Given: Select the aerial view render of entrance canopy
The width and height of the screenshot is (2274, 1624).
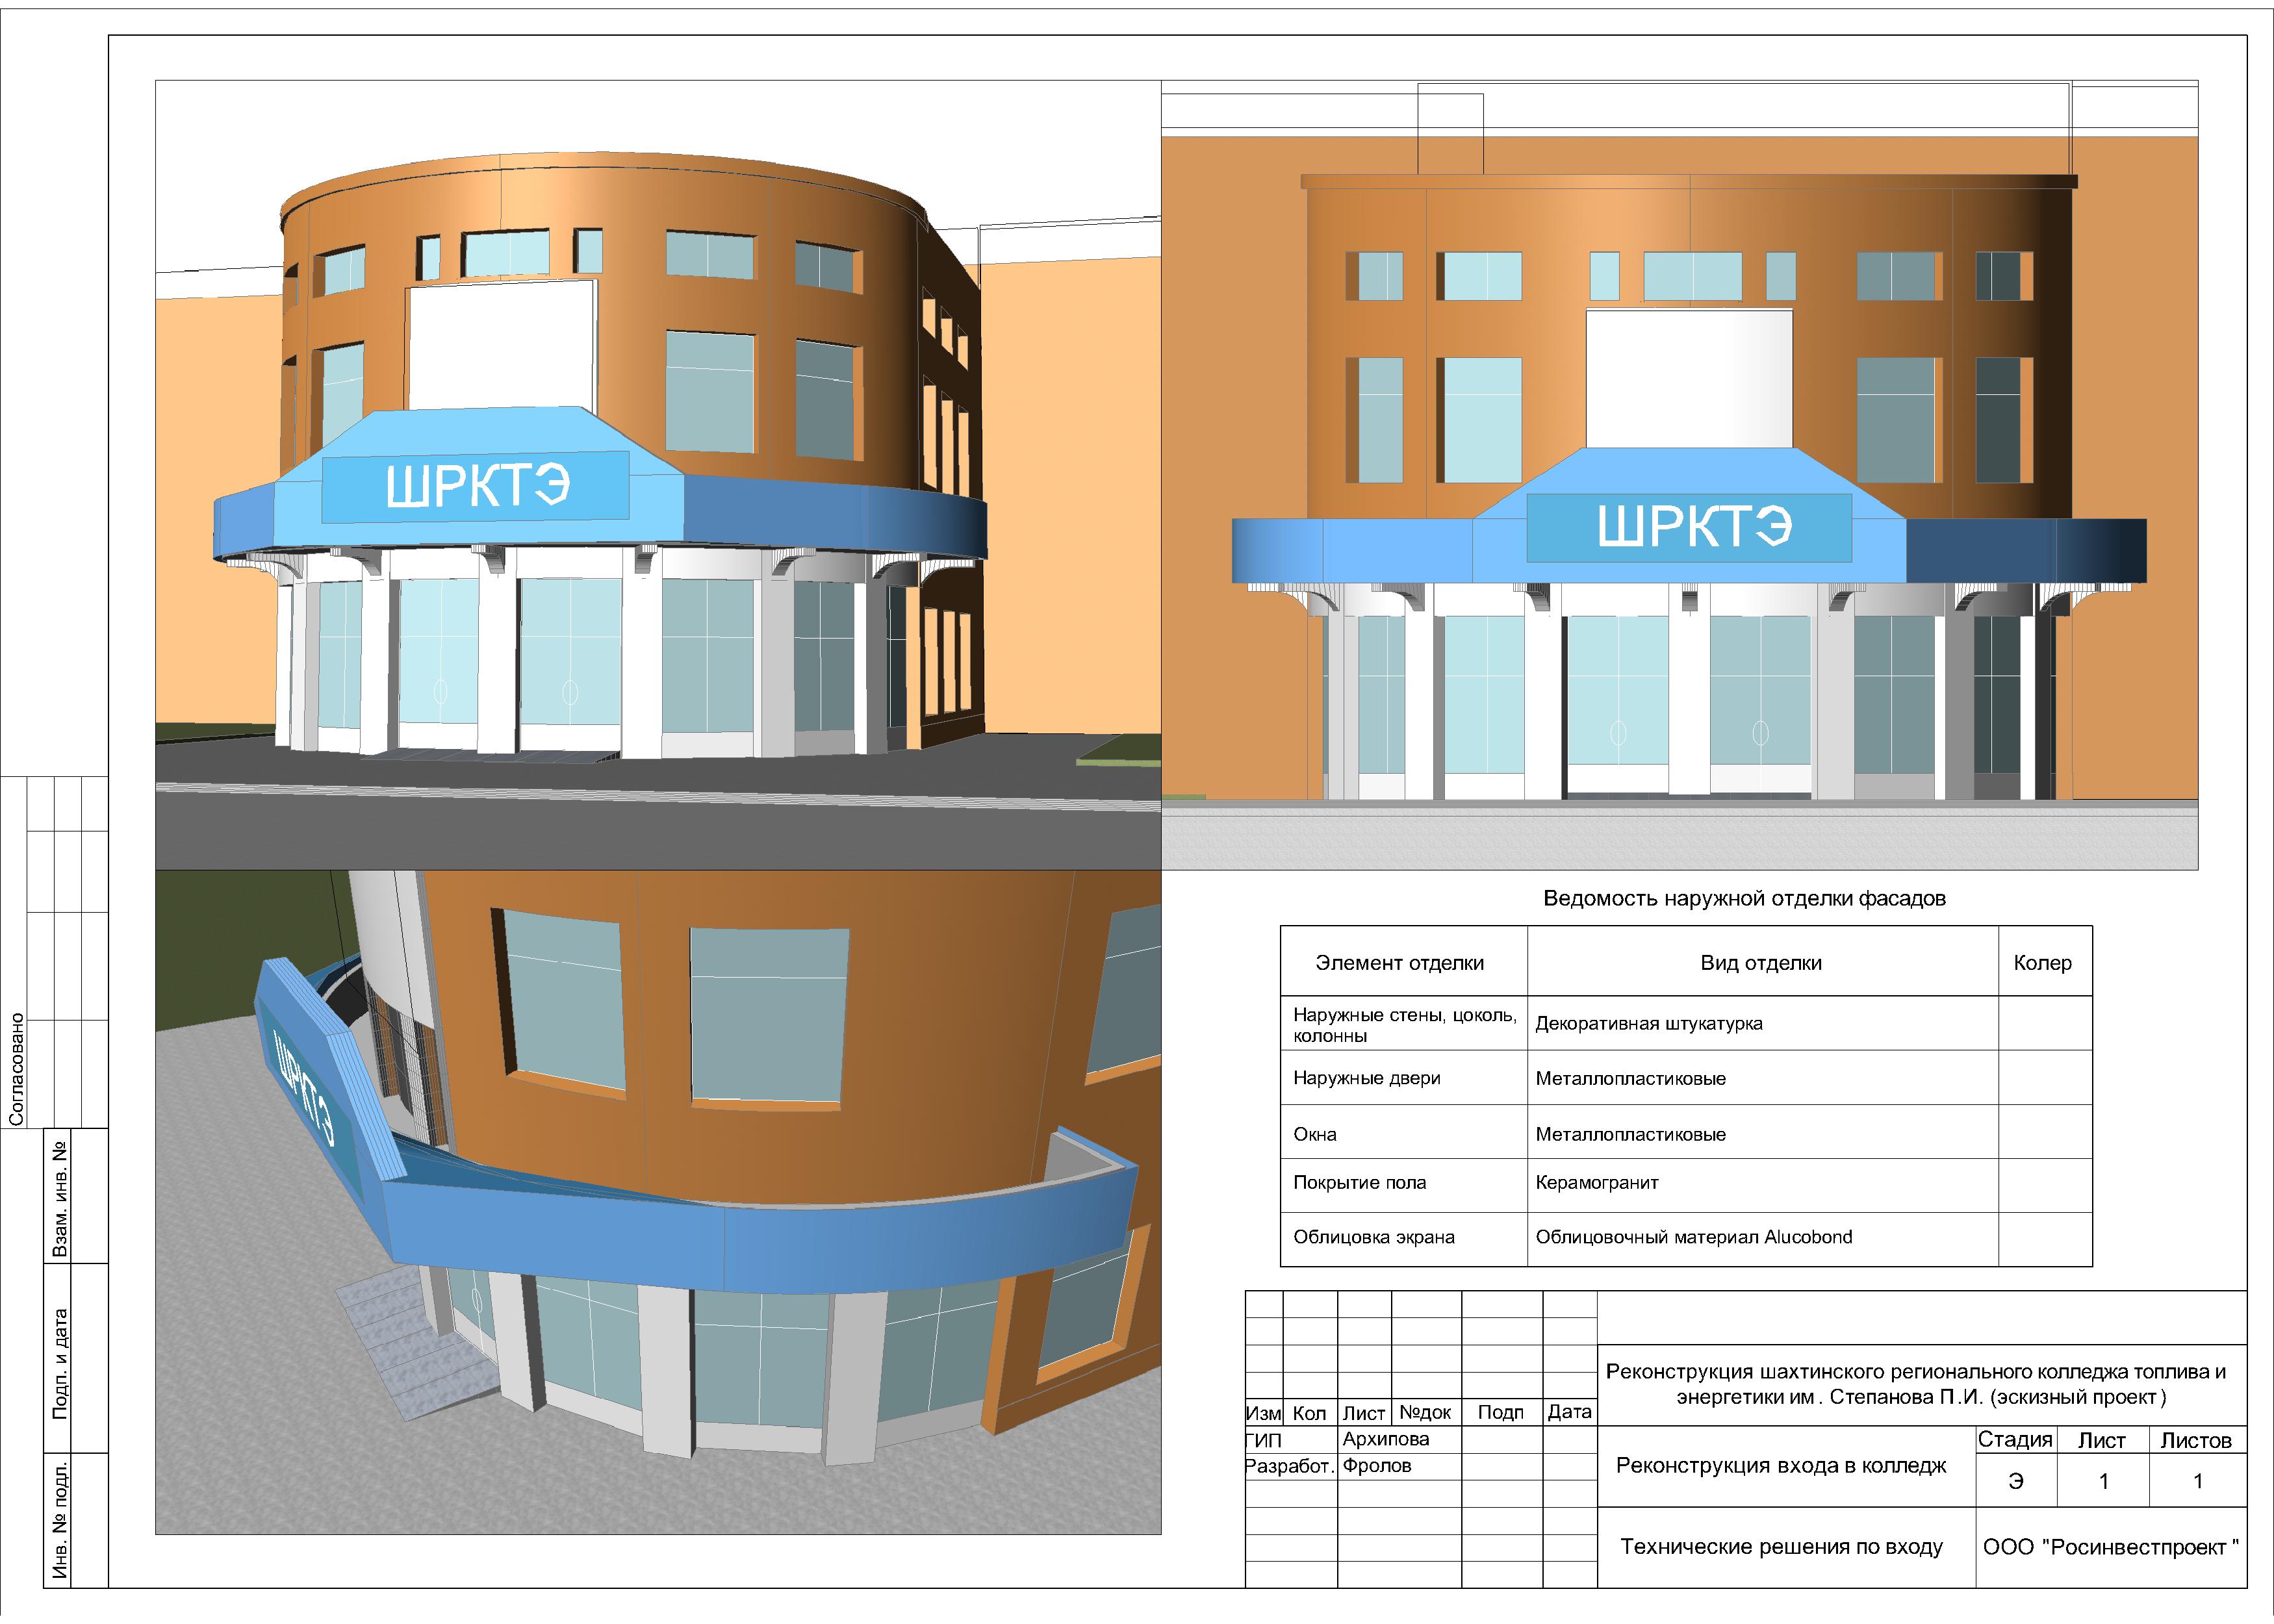Looking at the screenshot, I should (658, 1201).
